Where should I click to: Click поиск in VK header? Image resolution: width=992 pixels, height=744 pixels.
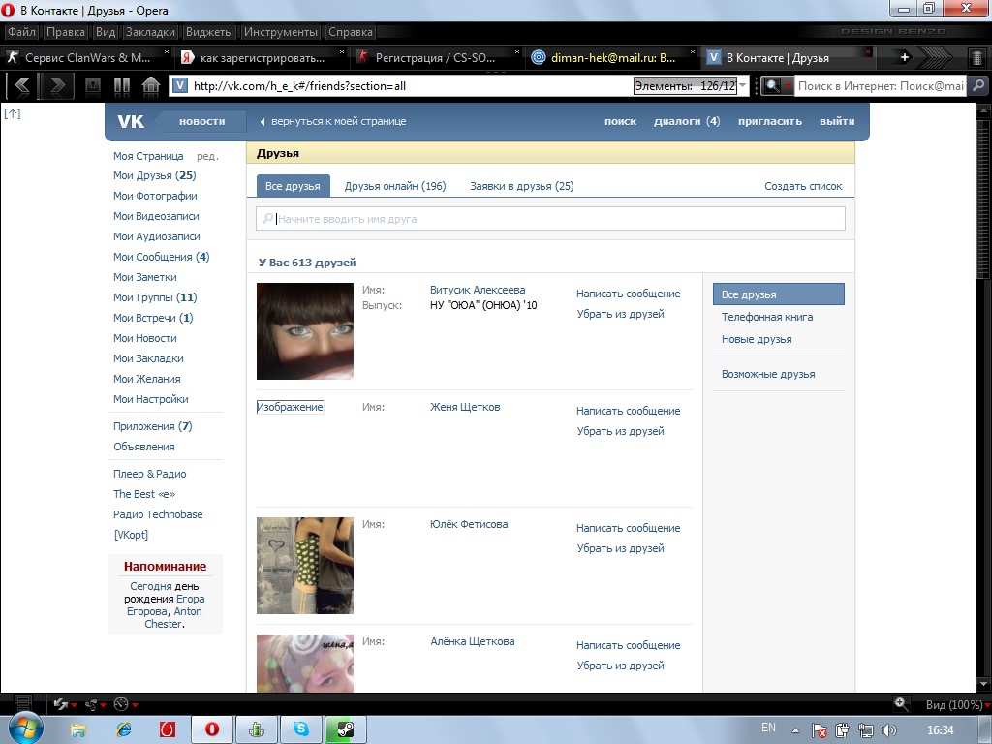(x=621, y=121)
